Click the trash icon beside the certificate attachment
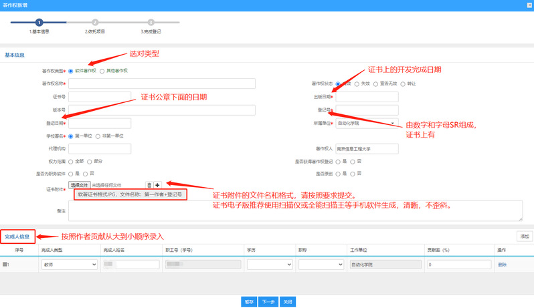 [149, 184]
